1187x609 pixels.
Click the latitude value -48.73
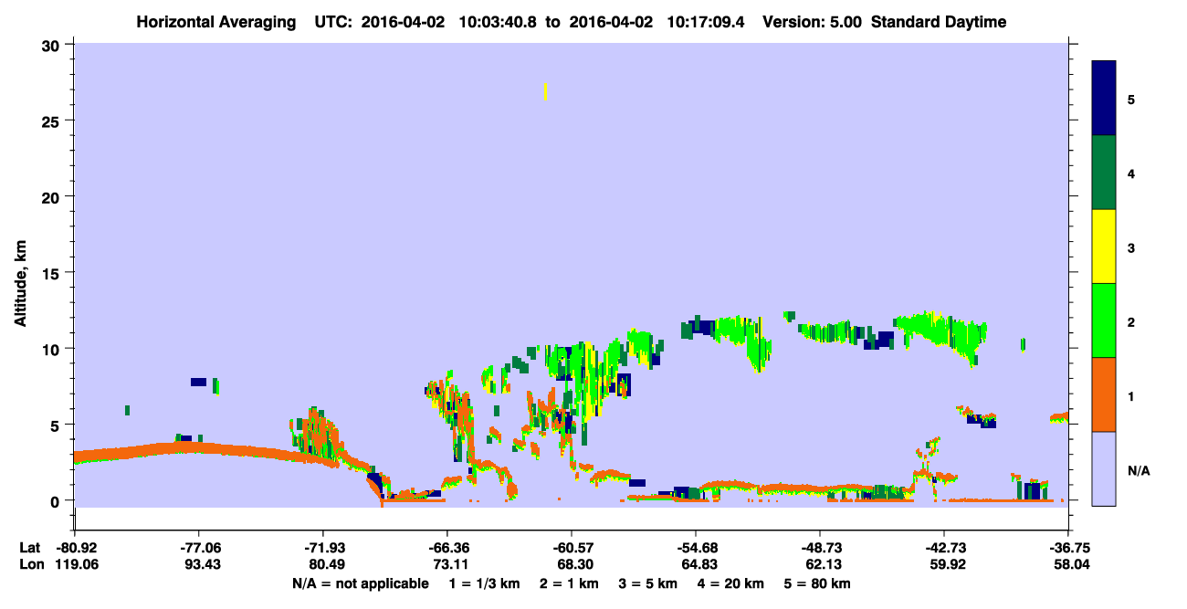820,548
